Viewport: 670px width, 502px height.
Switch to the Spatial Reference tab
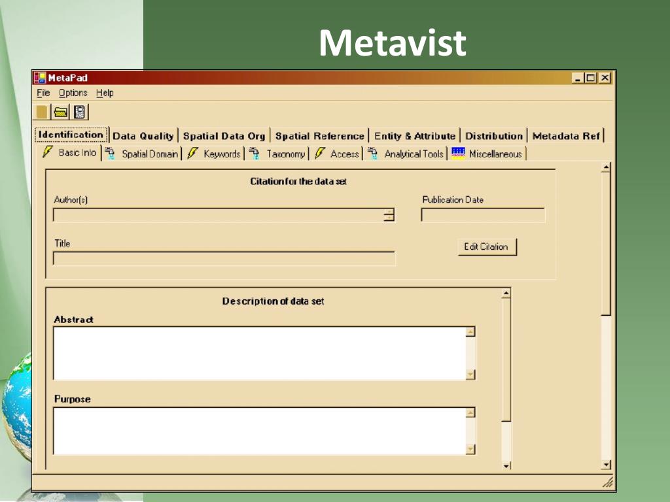(x=319, y=136)
